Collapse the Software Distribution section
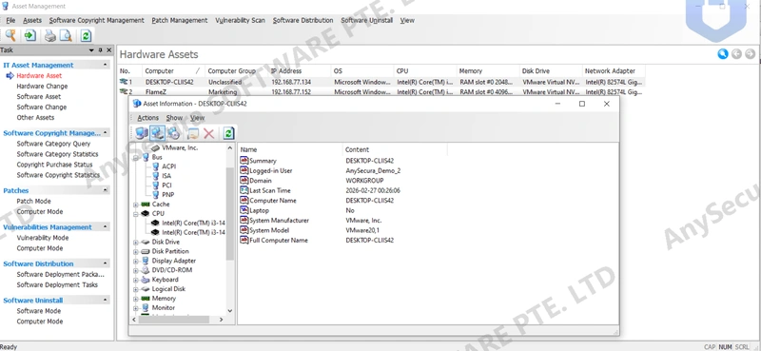 (x=106, y=263)
